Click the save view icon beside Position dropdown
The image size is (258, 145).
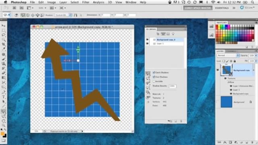click(75, 15)
